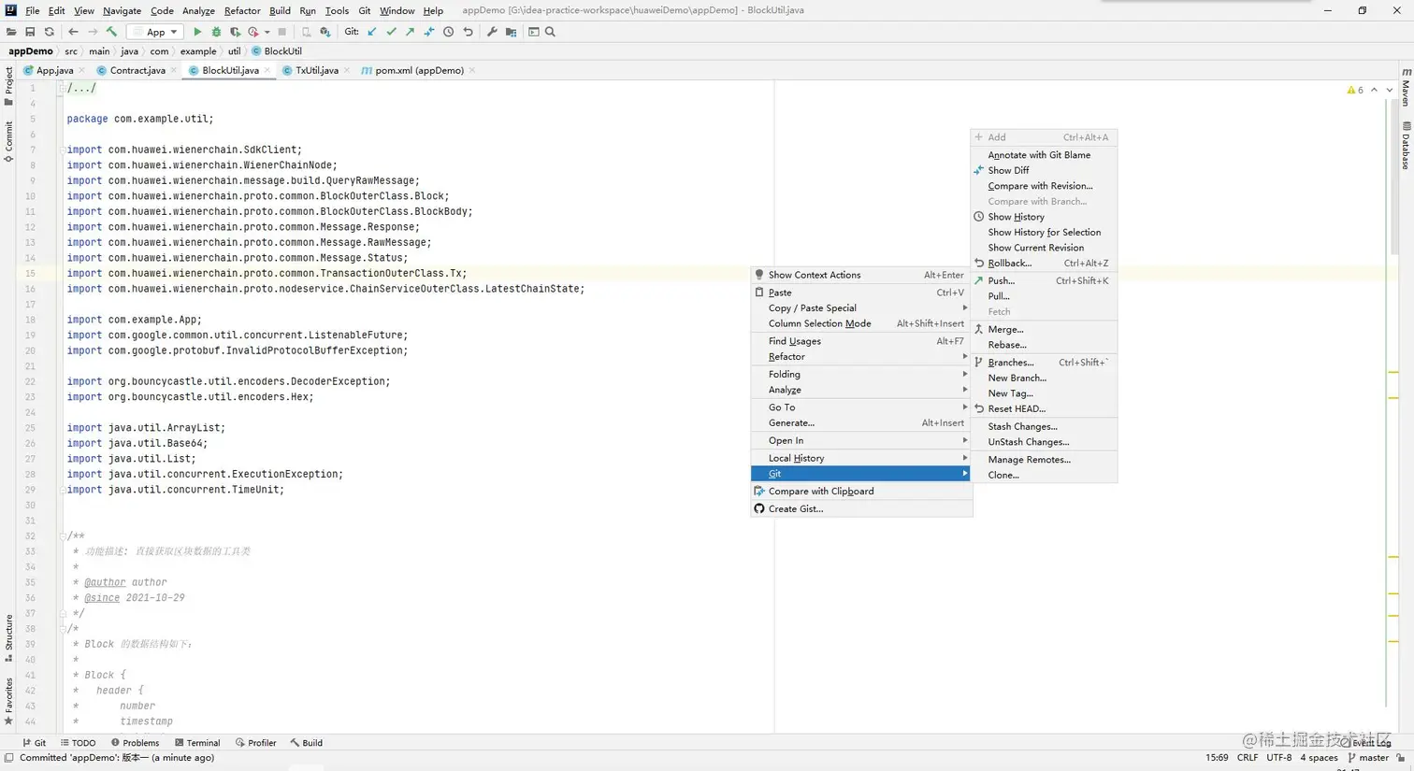Choose Create Gist...

click(x=860, y=508)
